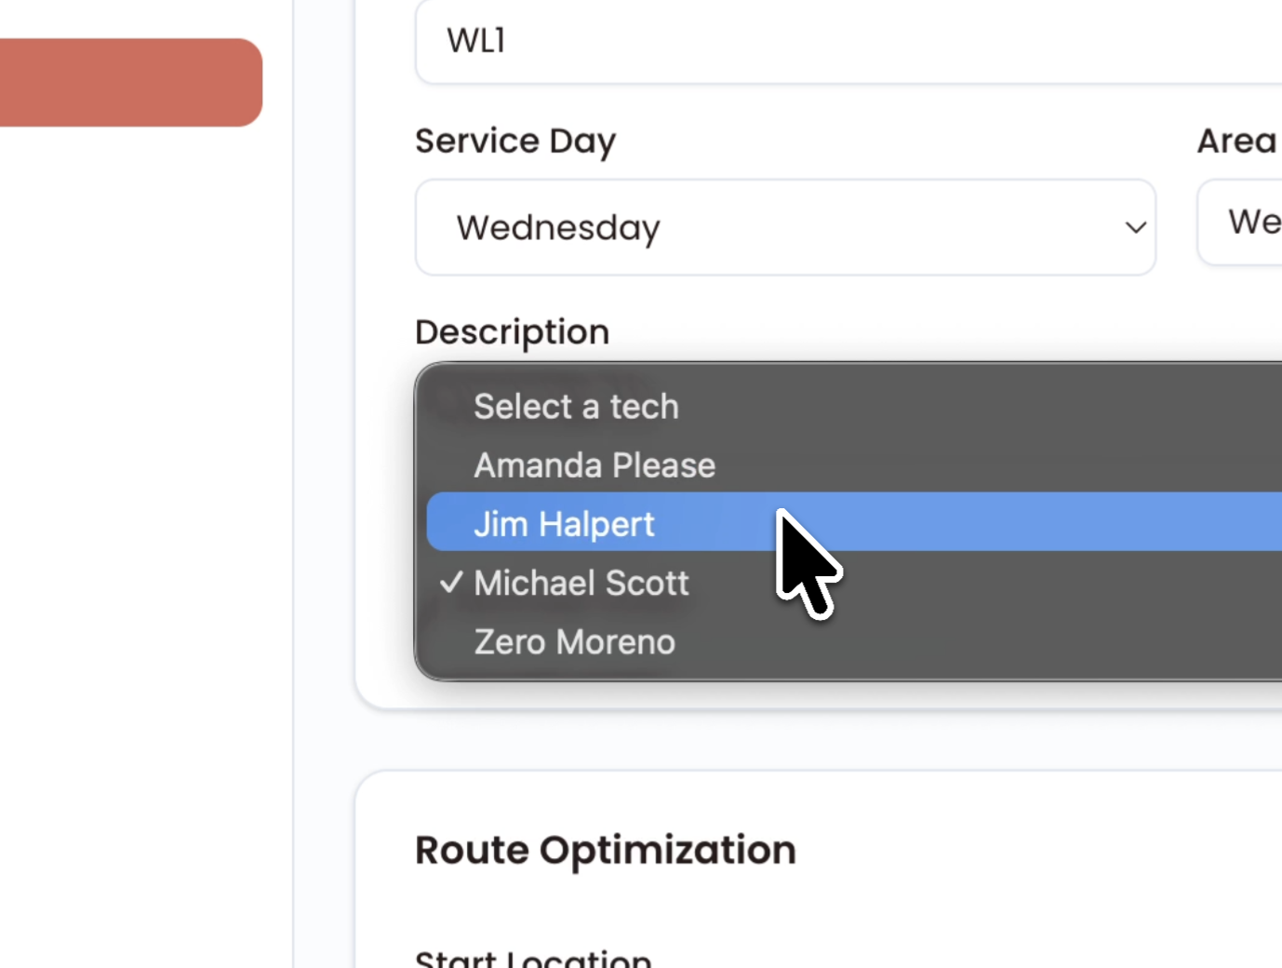Click the Service Day chevron arrow
Screen dimensions: 1282x968
pyautogui.click(x=1135, y=227)
